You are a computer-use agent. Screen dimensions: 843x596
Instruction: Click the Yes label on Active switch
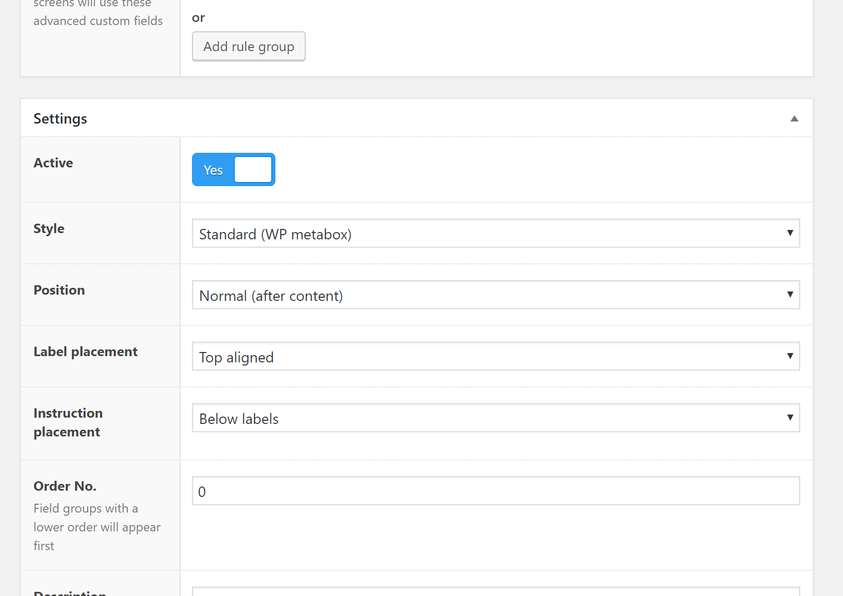(213, 169)
